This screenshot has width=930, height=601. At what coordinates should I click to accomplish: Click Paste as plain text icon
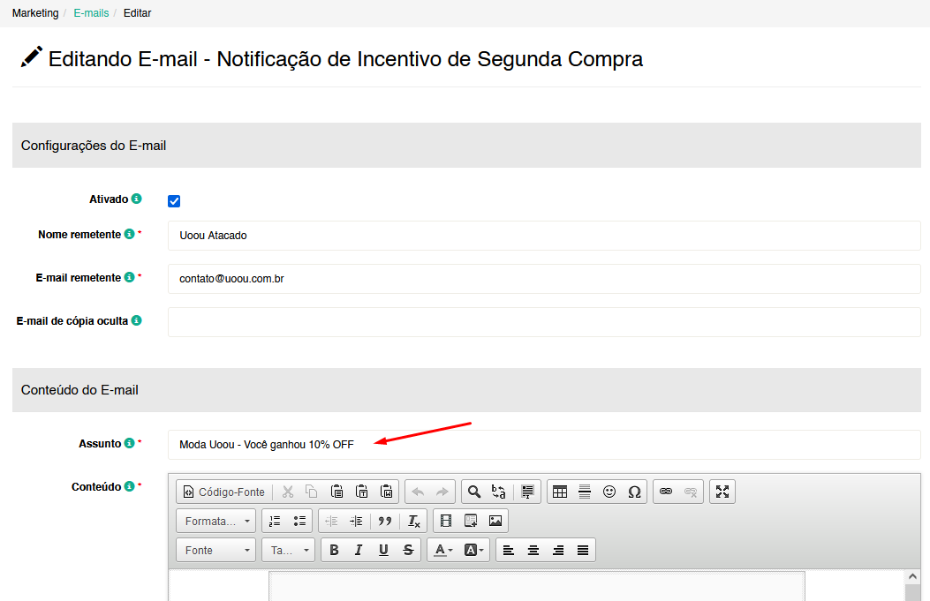pos(362,492)
